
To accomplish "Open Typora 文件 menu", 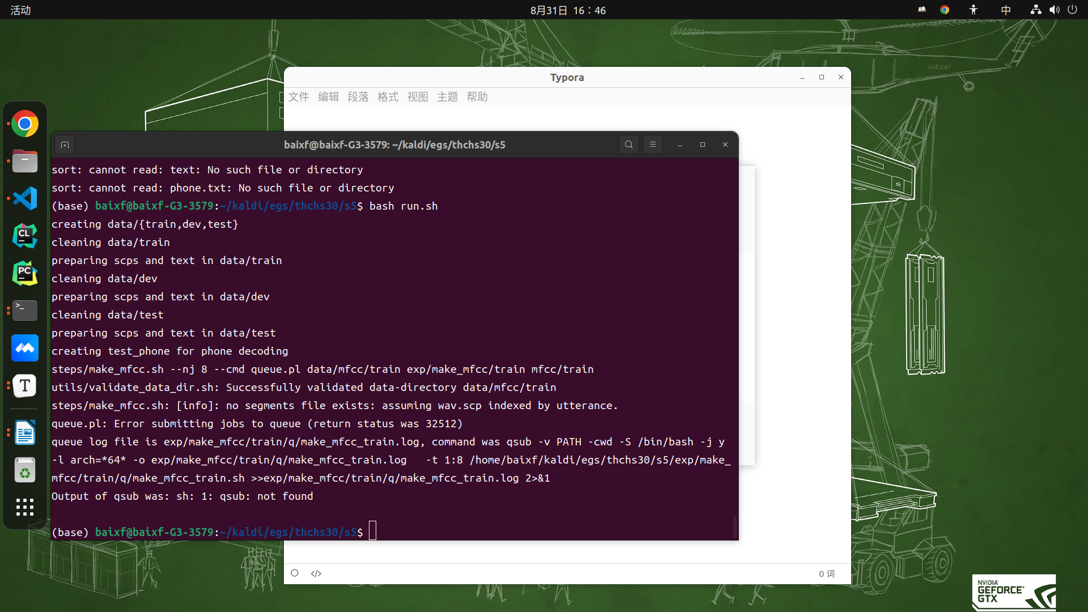I will coord(299,97).
